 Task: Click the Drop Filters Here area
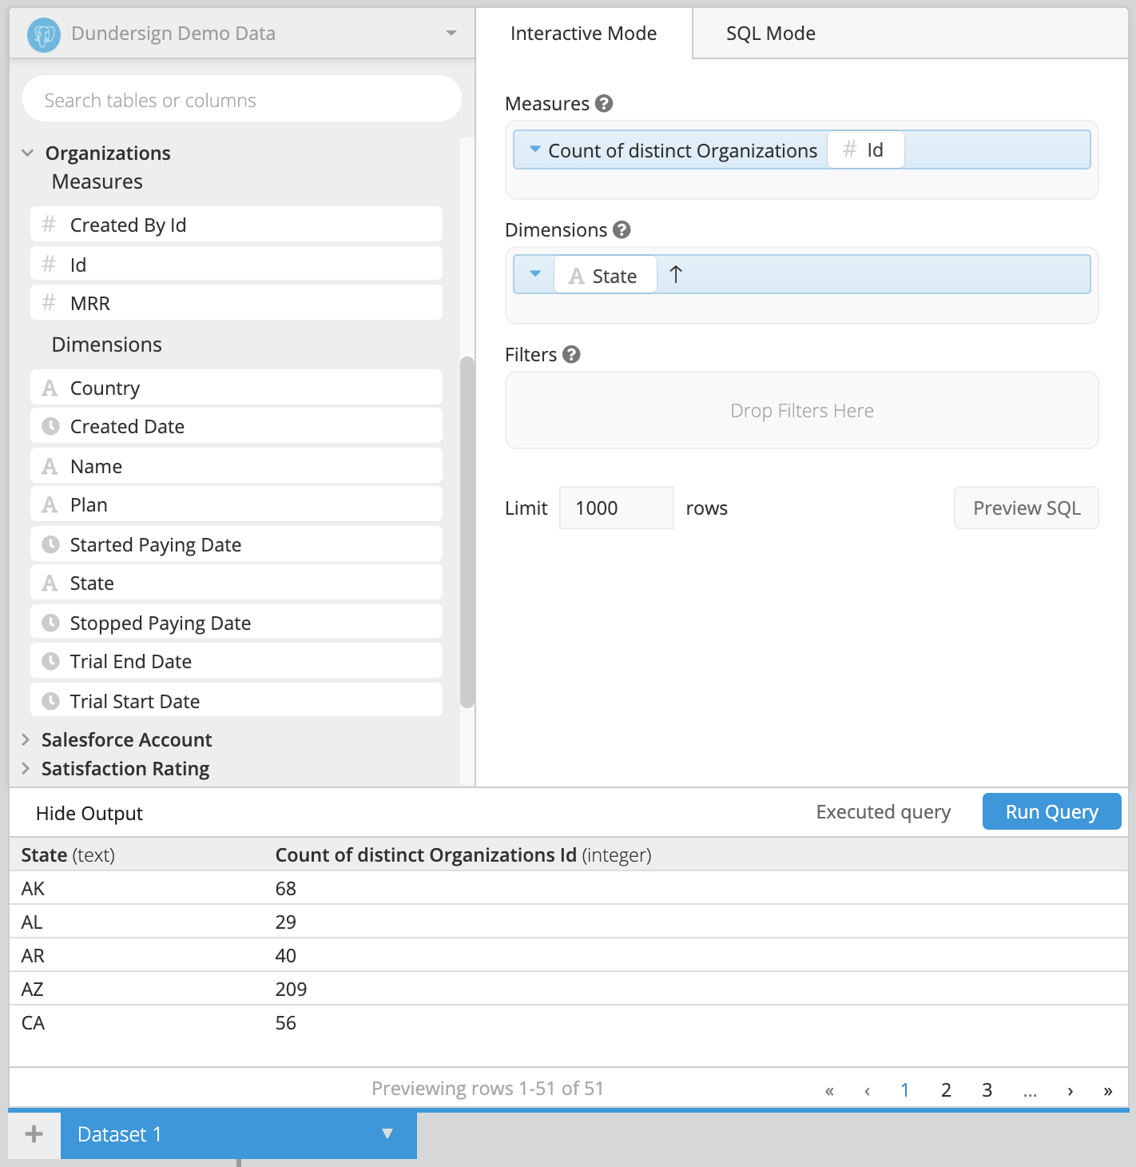point(802,410)
